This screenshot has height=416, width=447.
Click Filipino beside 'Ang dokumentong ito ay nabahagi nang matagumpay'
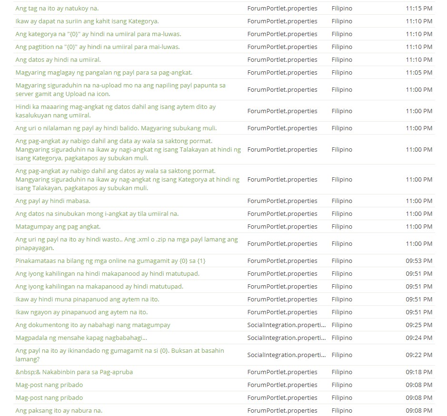pos(342,325)
